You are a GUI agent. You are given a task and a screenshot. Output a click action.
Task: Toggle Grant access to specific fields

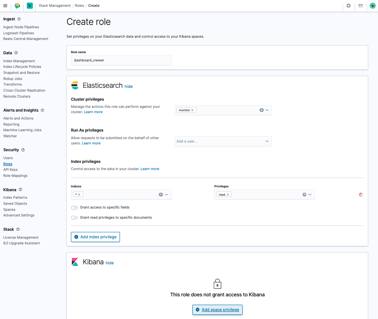(x=74, y=207)
